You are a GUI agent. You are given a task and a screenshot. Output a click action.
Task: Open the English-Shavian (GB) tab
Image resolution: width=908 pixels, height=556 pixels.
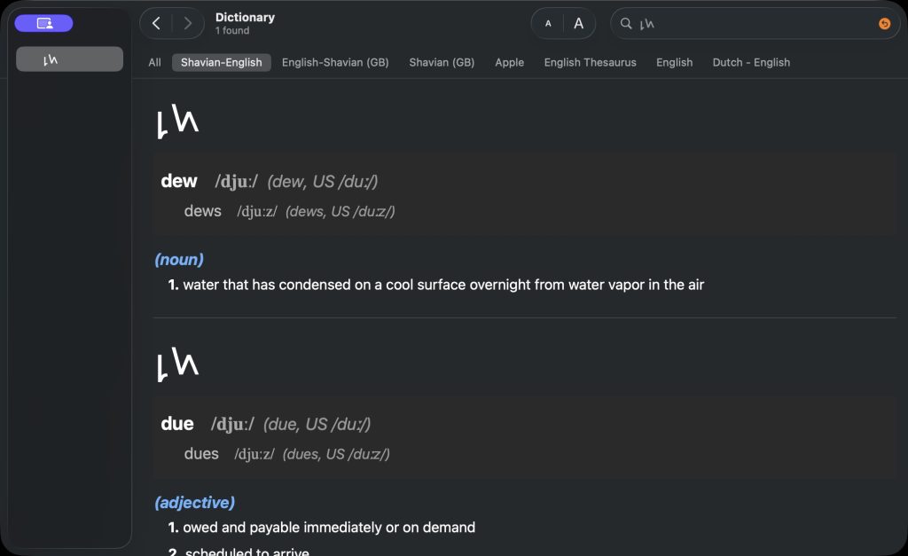point(335,62)
